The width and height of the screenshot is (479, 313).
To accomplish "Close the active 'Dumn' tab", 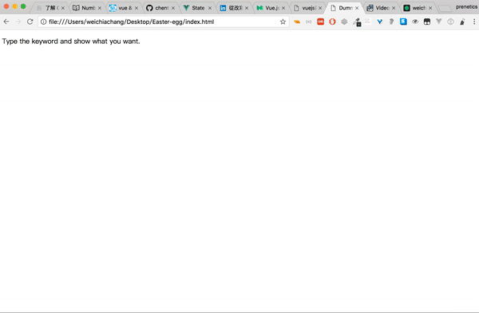I will 357,8.
